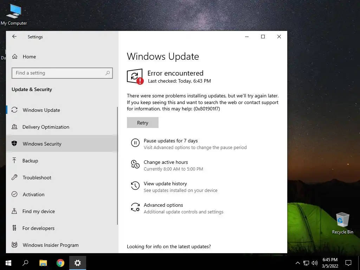Click the Find my device person icon
This screenshot has height=270, width=360.
14,211
